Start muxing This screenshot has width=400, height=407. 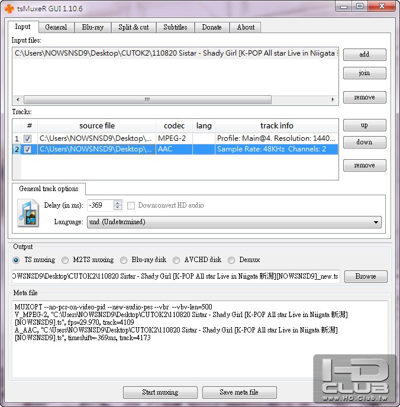tap(160, 392)
